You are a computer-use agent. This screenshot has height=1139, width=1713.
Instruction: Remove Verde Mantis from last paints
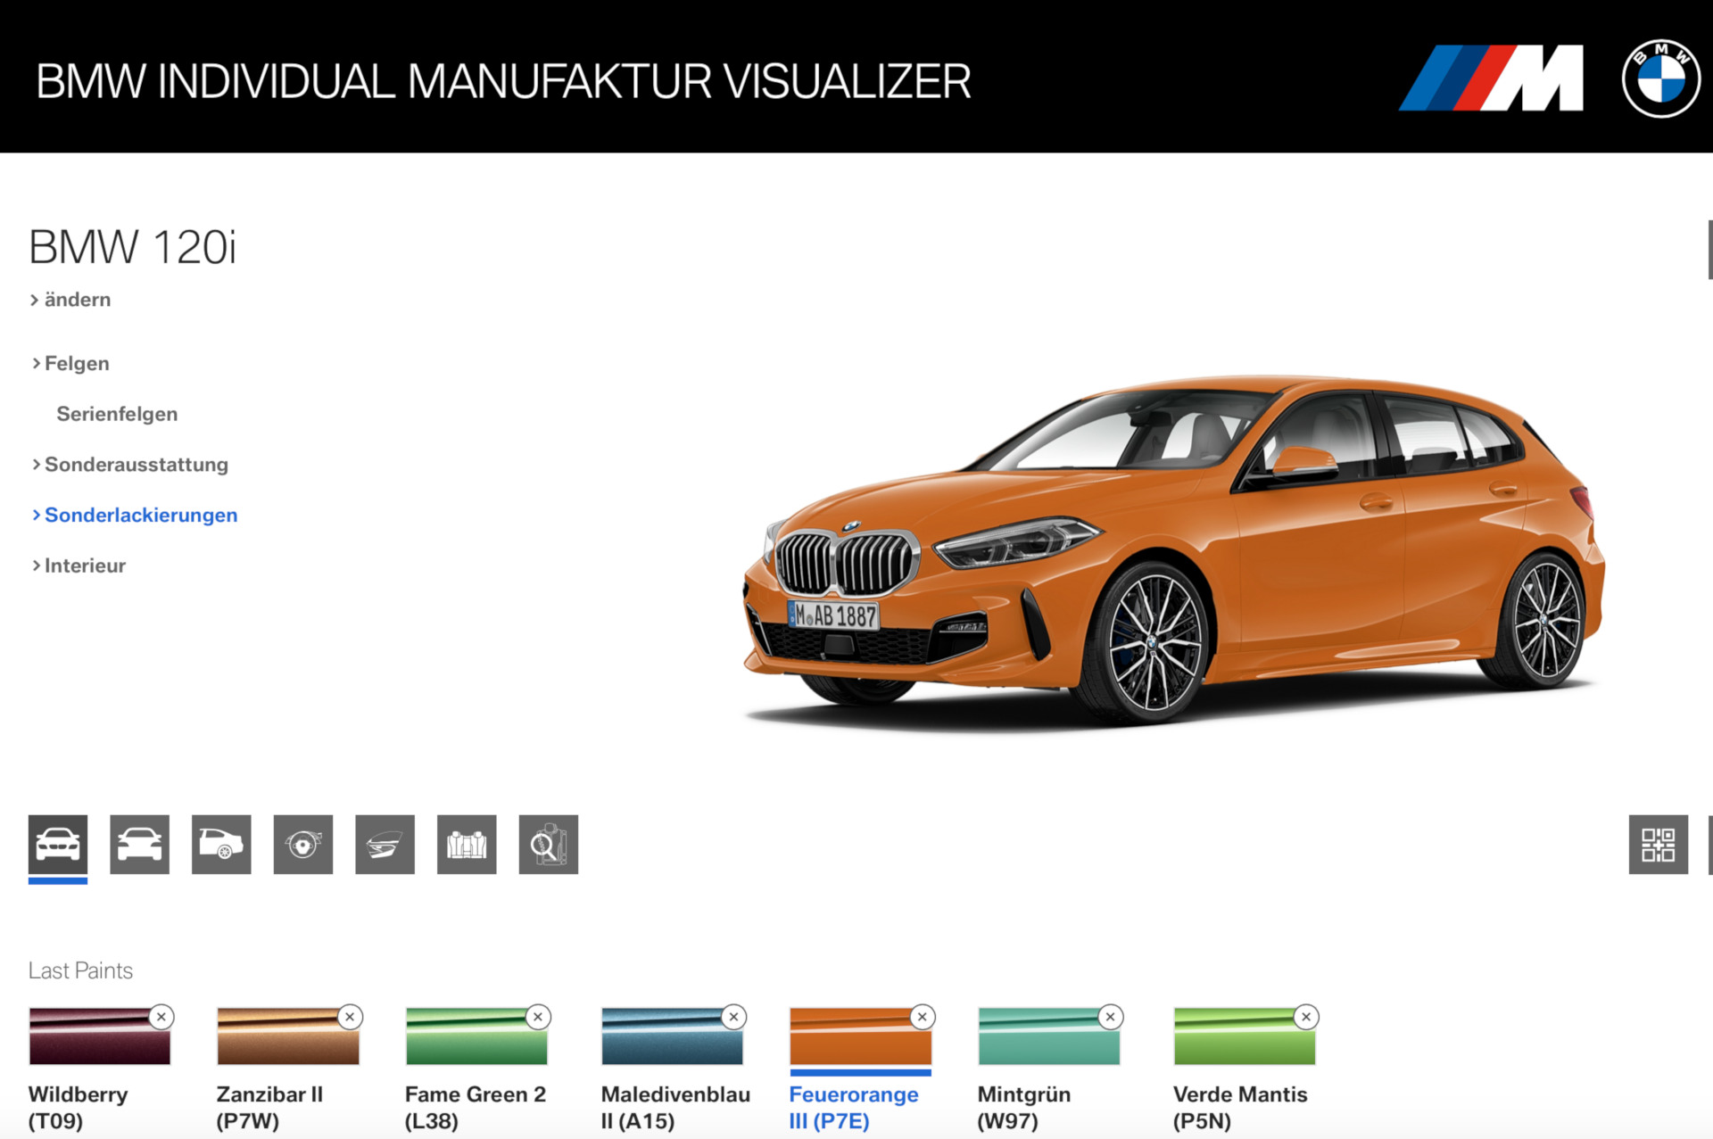(x=1306, y=1017)
